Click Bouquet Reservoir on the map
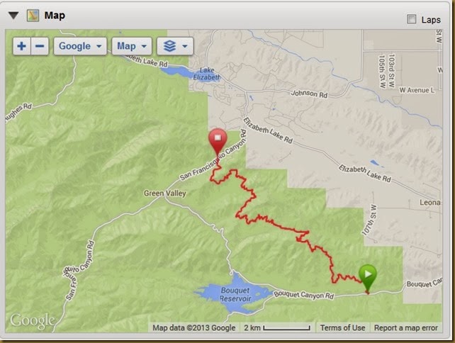455x343 pixels. point(235,294)
